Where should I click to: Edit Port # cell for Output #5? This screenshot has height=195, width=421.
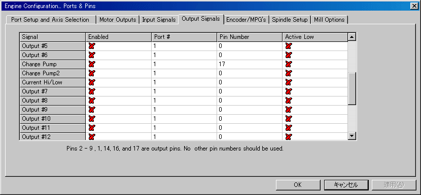click(x=184, y=46)
